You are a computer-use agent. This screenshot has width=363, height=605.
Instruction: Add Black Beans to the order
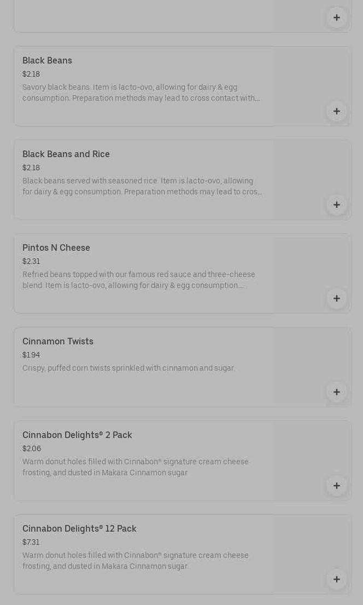336,111
